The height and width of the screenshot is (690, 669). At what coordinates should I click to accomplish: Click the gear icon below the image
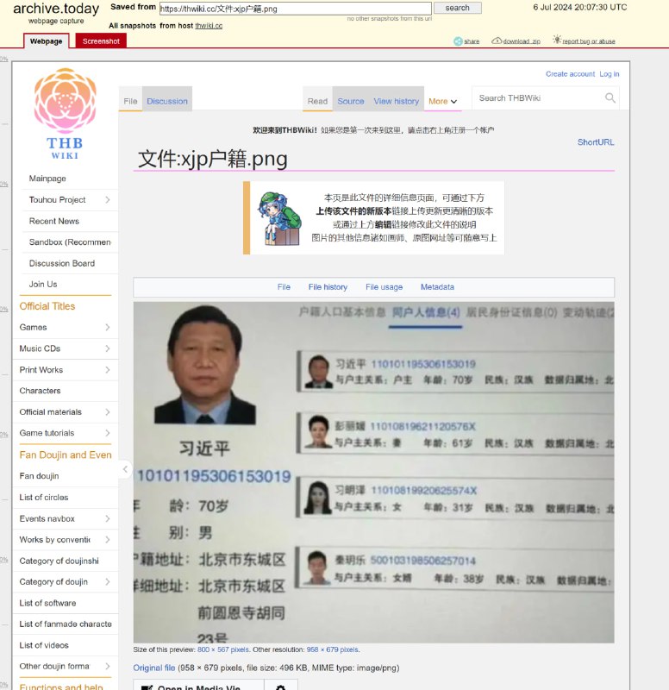[281, 687]
